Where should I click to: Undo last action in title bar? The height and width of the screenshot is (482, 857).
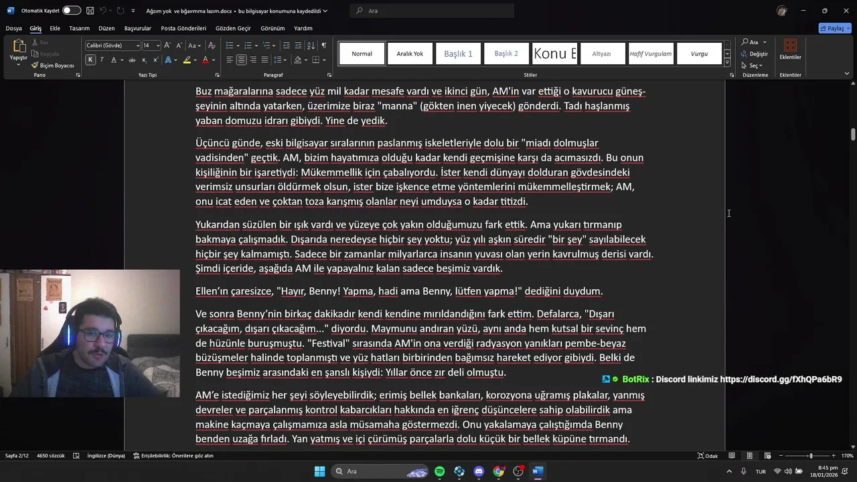tap(102, 11)
